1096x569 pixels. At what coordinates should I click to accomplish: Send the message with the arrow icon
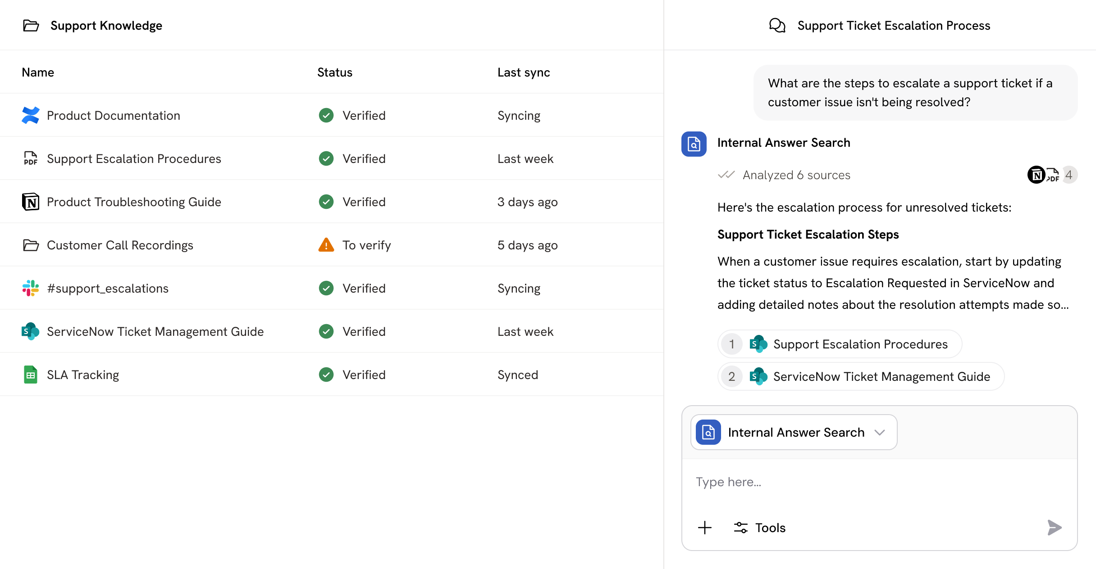(x=1054, y=527)
